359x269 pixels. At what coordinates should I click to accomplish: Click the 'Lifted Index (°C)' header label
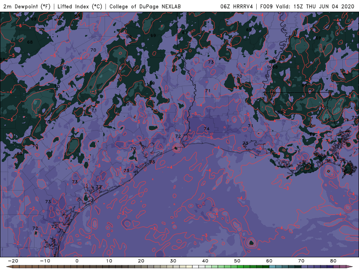(80, 7)
